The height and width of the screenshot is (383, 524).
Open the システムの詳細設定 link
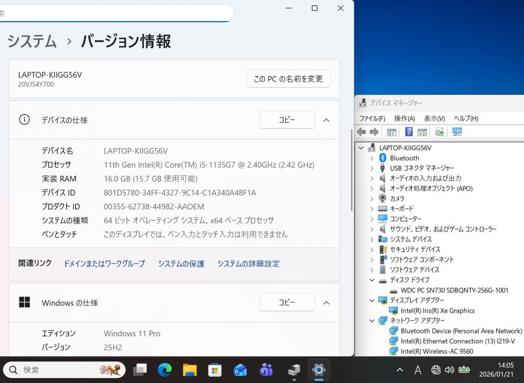tap(248, 264)
